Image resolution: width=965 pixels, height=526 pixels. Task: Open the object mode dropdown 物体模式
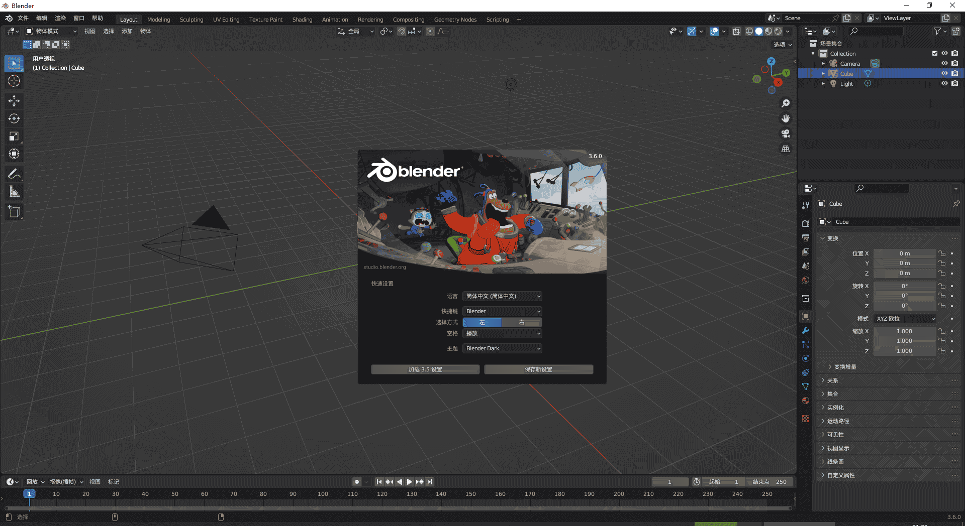pyautogui.click(x=51, y=31)
